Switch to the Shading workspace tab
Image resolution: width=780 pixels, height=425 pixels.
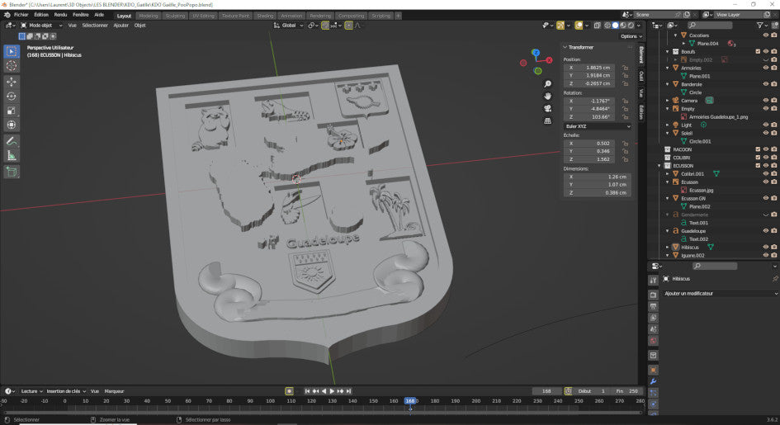(265, 16)
